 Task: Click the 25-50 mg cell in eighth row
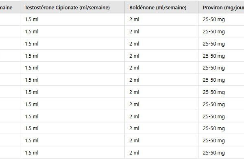(x=221, y=104)
